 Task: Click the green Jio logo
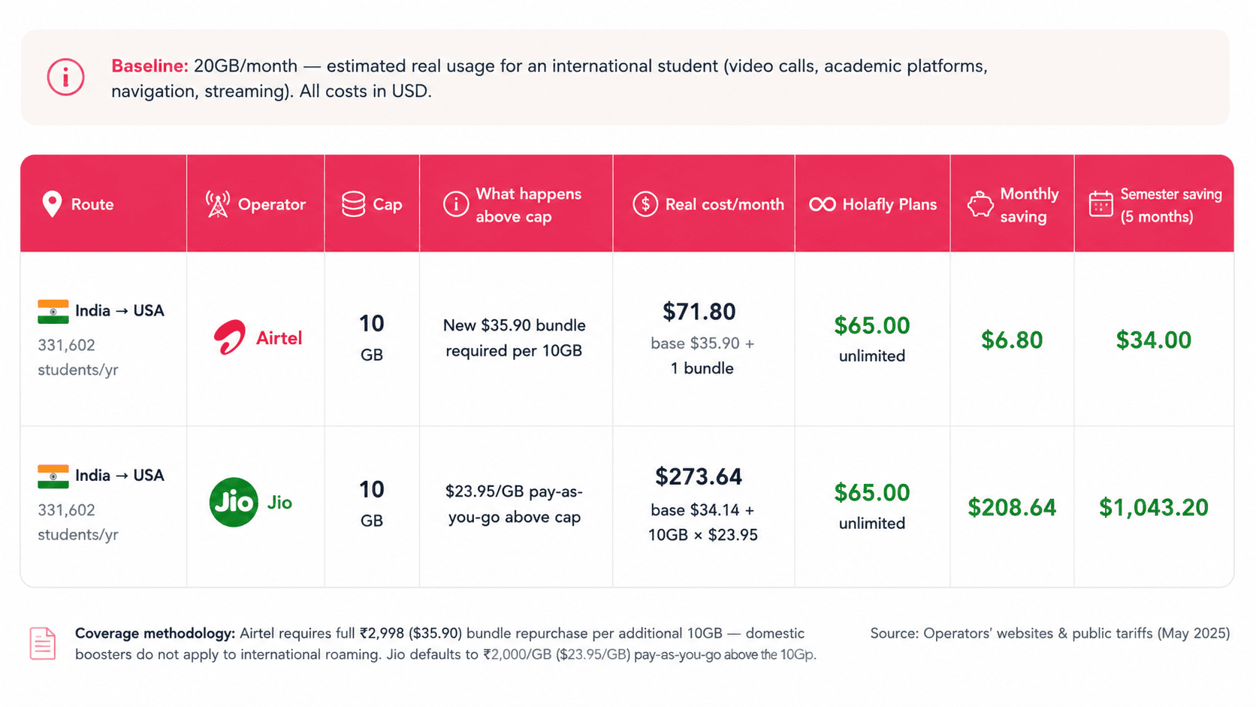pyautogui.click(x=234, y=502)
